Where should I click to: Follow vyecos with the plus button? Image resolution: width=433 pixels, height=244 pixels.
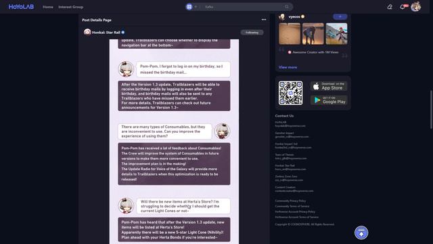(x=340, y=17)
